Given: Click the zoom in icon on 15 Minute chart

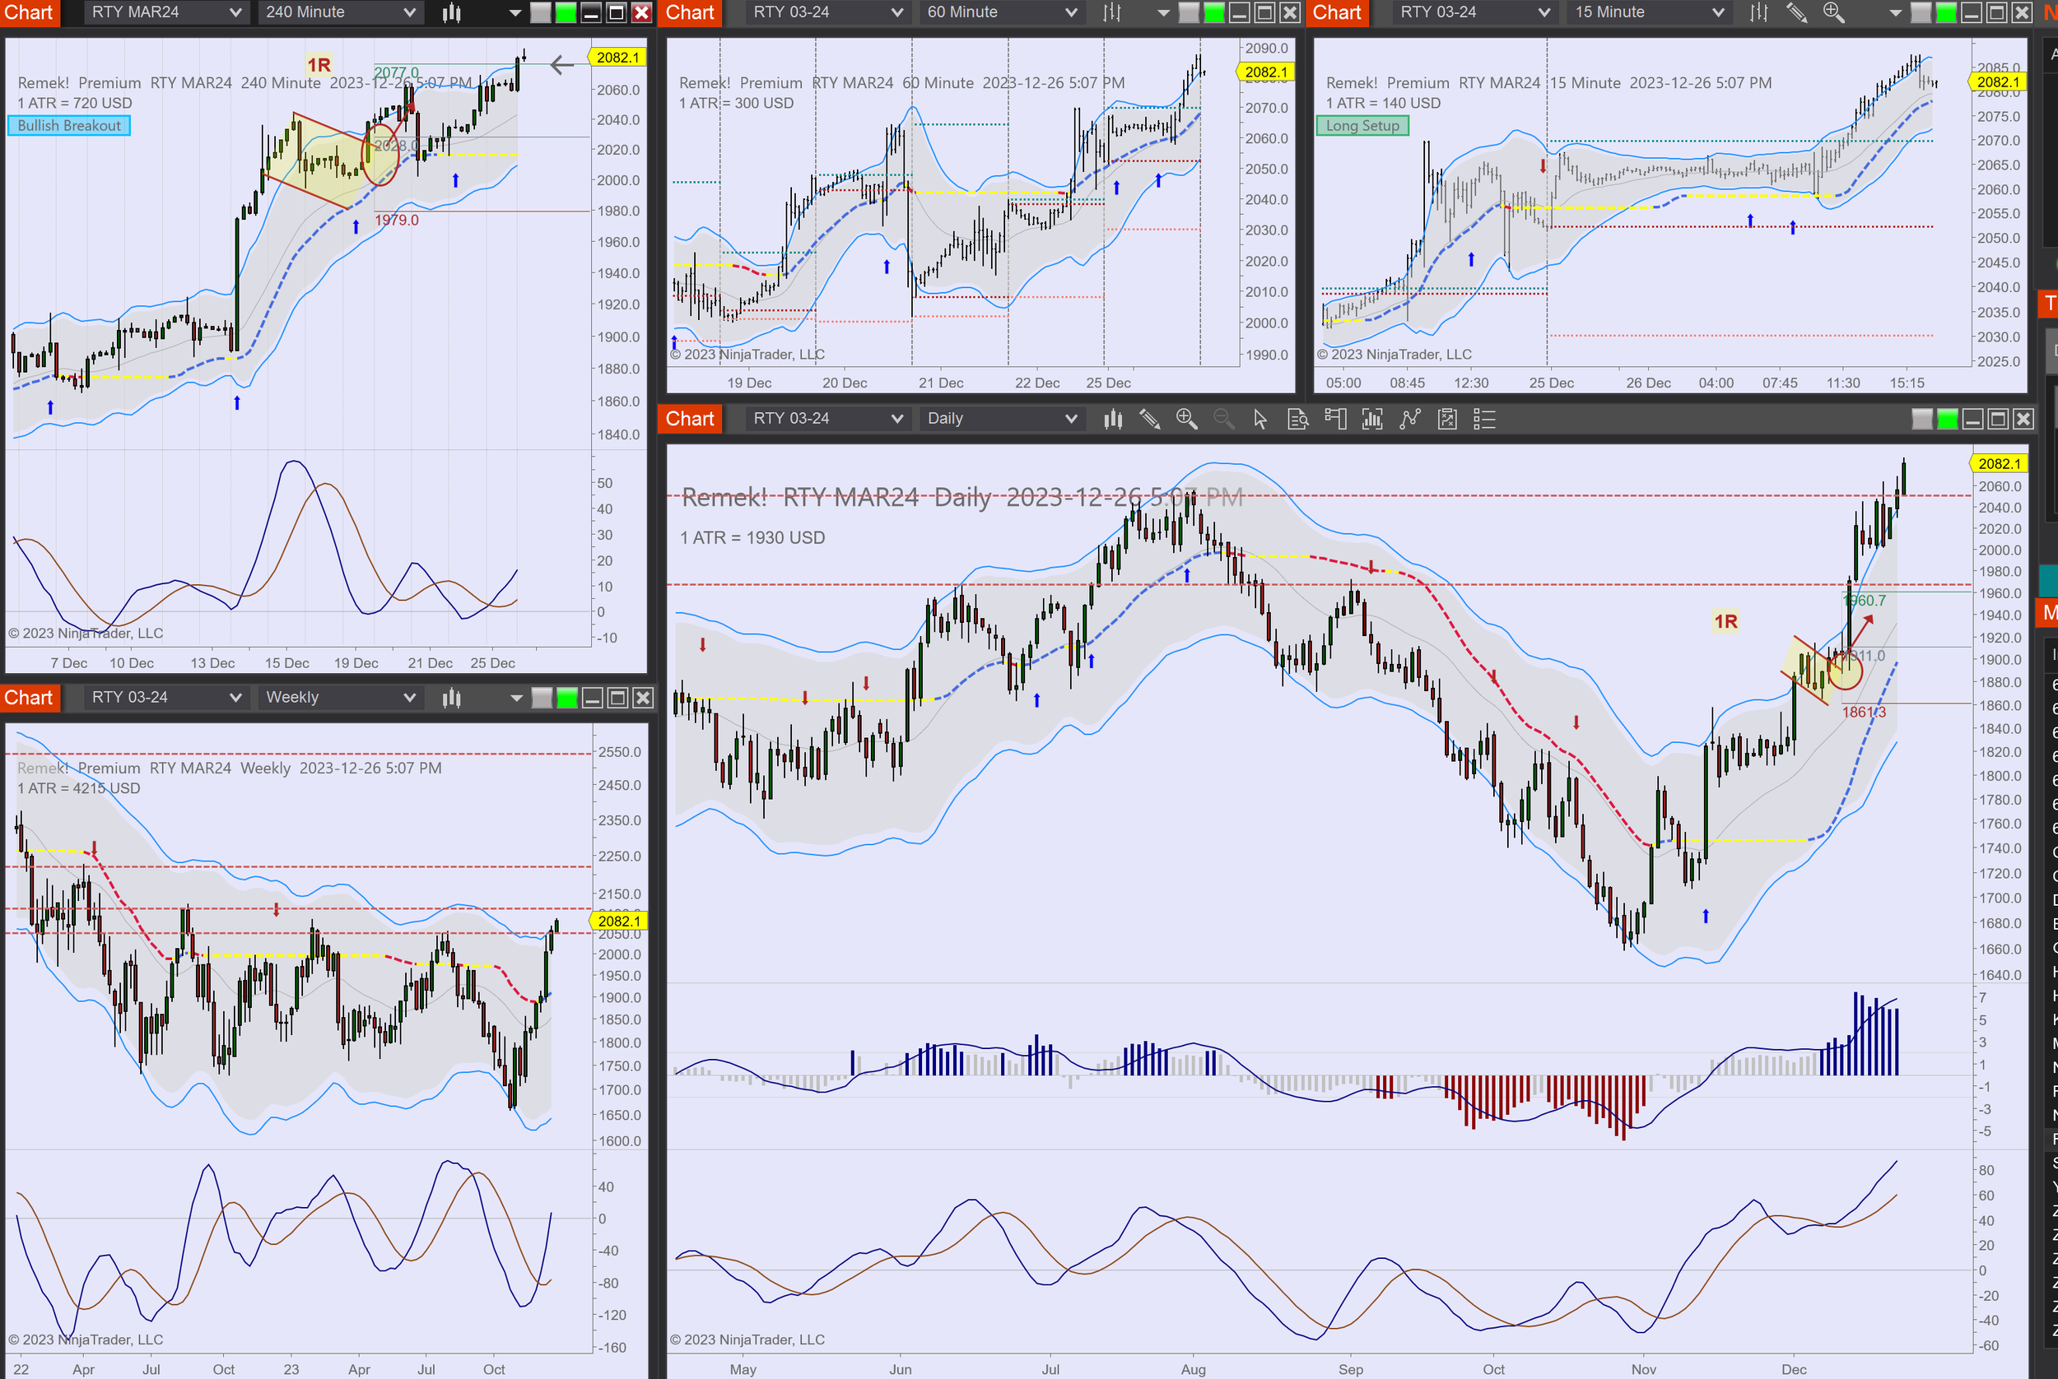Looking at the screenshot, I should [1832, 12].
